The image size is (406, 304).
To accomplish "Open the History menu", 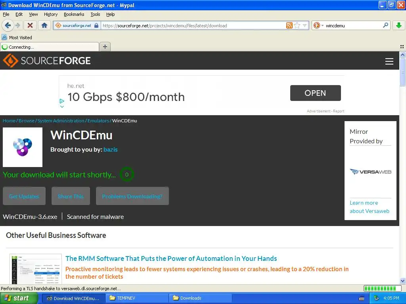I will (x=51, y=14).
